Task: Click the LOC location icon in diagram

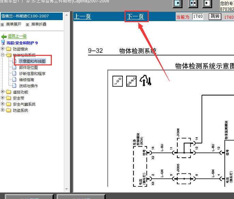Action: point(117,81)
